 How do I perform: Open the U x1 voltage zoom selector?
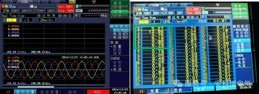(11, 20)
